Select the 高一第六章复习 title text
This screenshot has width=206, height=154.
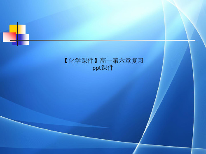coord(122,61)
